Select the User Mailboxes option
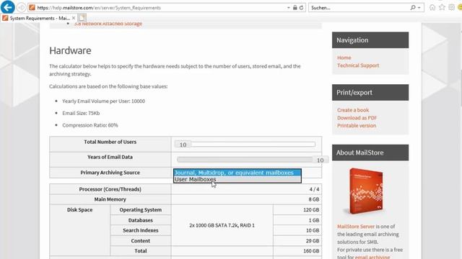This screenshot has width=462, height=259. pyautogui.click(x=237, y=179)
